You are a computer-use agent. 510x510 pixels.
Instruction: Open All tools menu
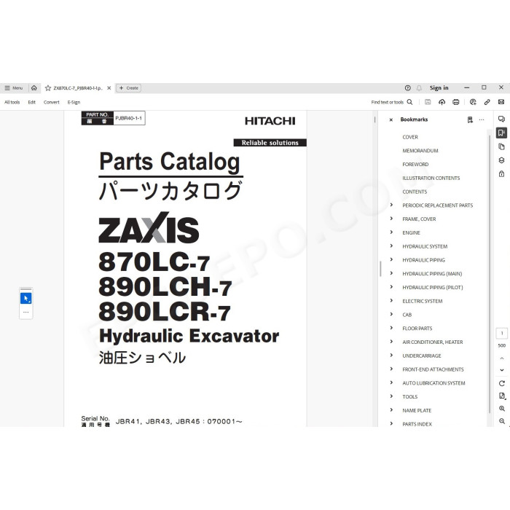[12, 102]
